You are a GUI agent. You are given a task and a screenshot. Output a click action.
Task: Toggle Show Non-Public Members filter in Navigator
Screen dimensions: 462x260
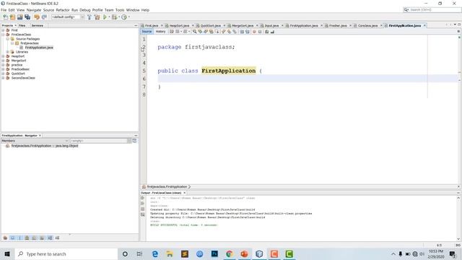click(27, 238)
